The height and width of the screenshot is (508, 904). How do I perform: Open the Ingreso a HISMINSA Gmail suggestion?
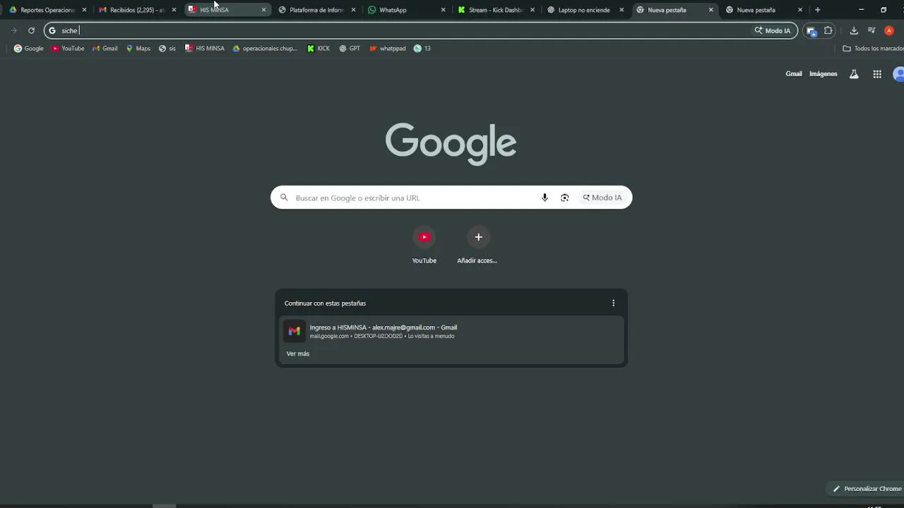coord(451,331)
